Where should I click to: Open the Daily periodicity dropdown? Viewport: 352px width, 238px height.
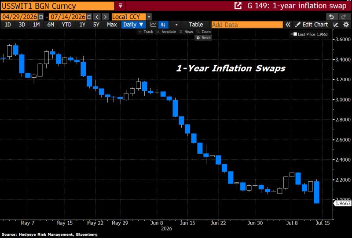(x=134, y=25)
